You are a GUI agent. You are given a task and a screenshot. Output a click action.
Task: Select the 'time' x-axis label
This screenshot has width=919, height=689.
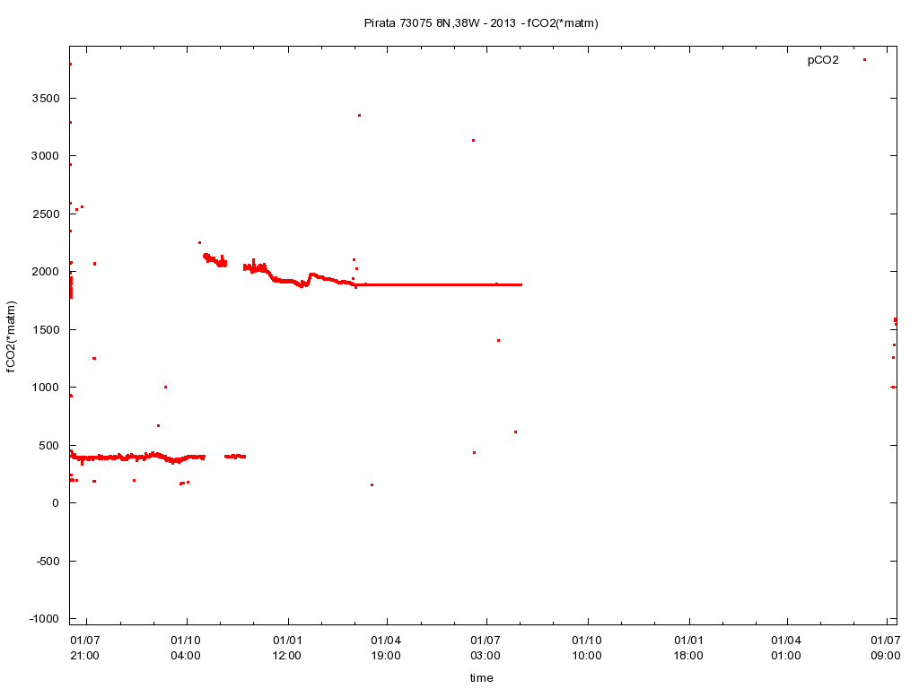[481, 677]
